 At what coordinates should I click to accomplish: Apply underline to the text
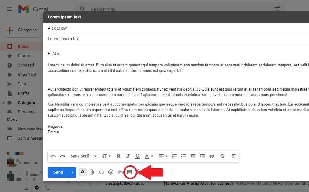(137, 156)
